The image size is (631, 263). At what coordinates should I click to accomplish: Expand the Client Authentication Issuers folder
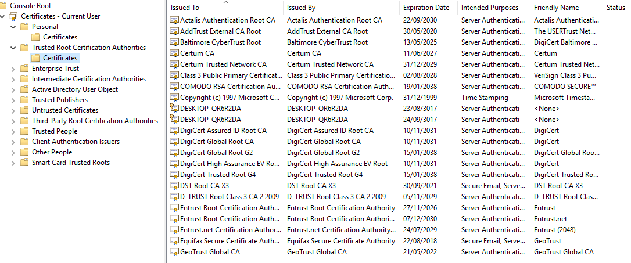click(x=13, y=142)
